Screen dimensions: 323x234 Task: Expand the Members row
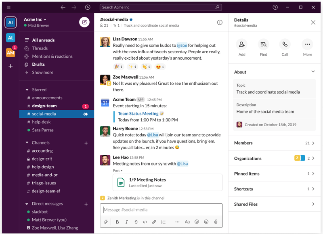point(275,143)
